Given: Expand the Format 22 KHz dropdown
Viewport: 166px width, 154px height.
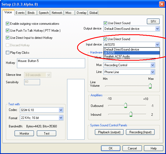Looking at the screenshot, I should tap(61, 118).
